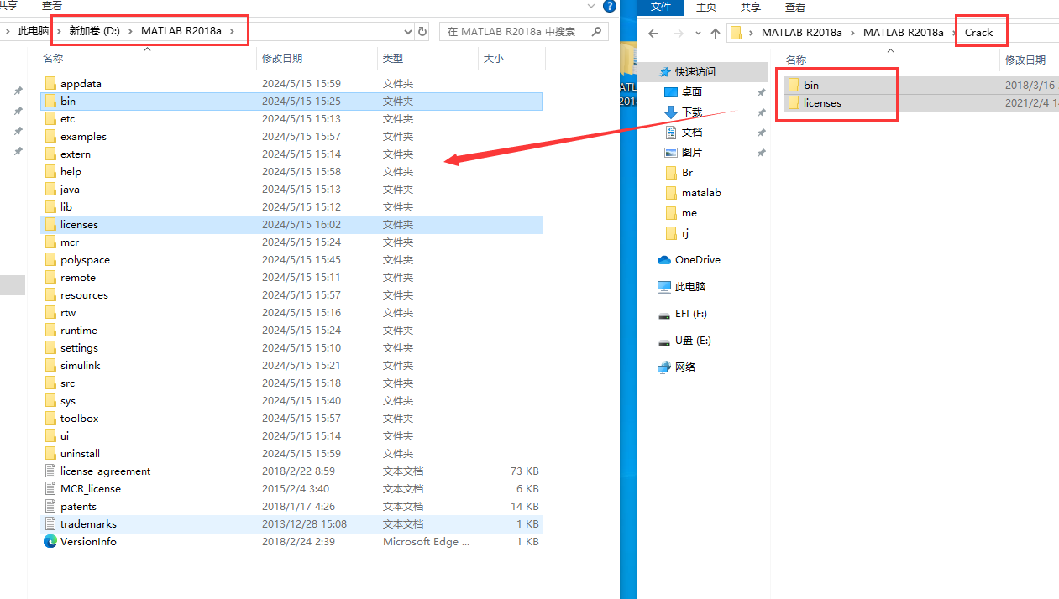Viewport: 1059px width, 599px height.
Task: Select the license_agreement text file icon
Action: 50,471
